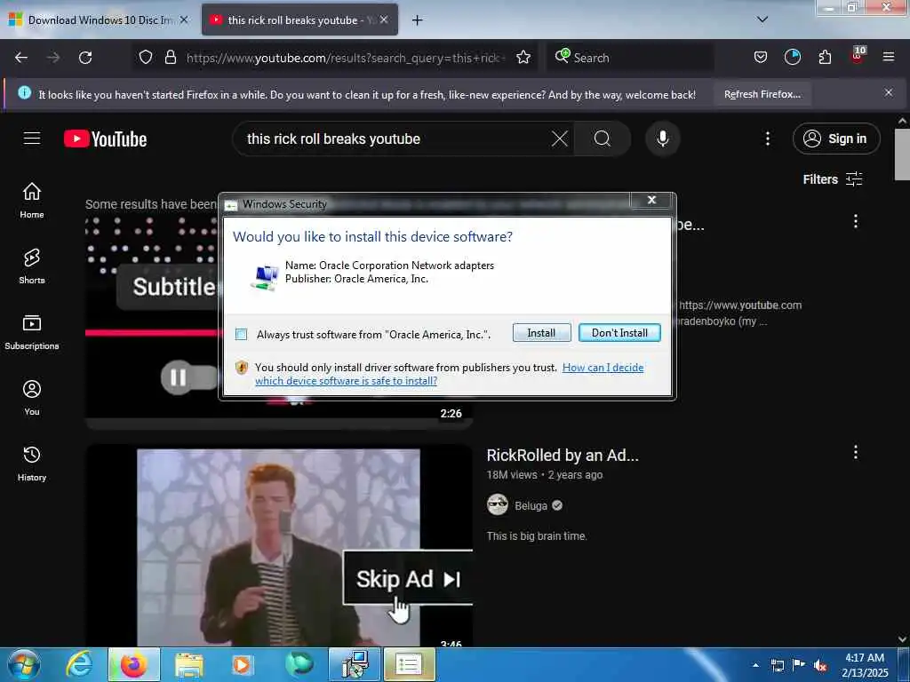
Task: Close the Windows Security dialog
Action: pyautogui.click(x=651, y=200)
